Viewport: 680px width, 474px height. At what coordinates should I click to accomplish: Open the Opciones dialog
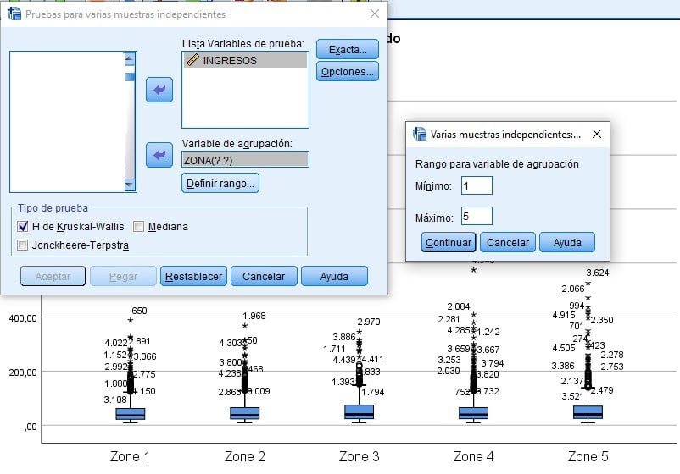point(347,72)
